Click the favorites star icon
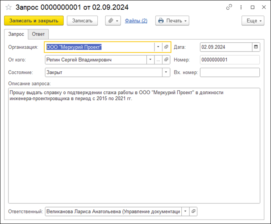This screenshot has width=271, height=224. pyautogui.click(x=8, y=7)
